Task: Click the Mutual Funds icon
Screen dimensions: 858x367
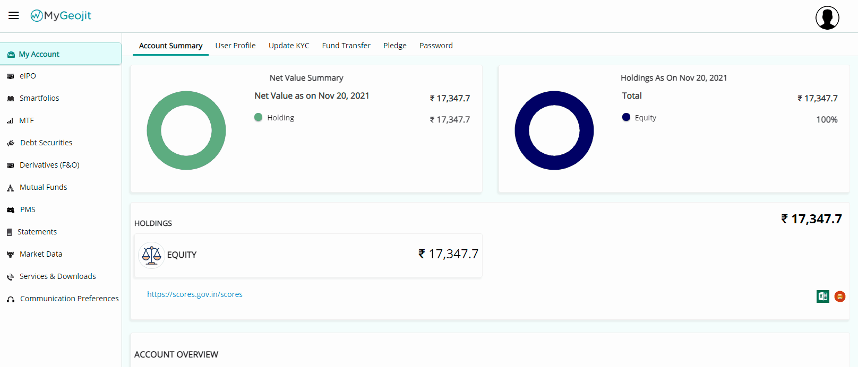Action: (x=10, y=188)
